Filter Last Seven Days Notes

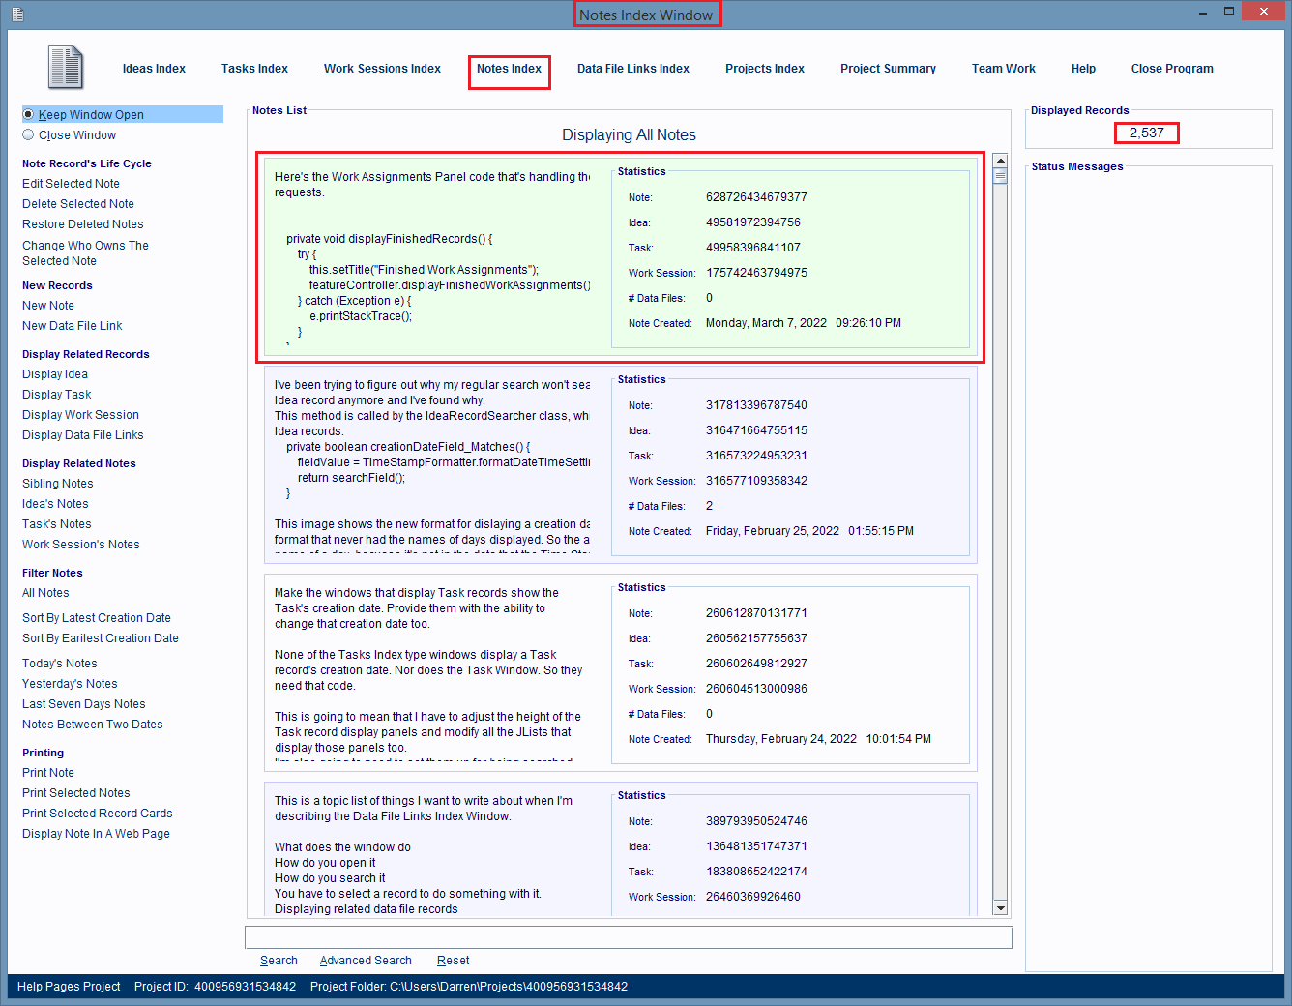pos(83,704)
